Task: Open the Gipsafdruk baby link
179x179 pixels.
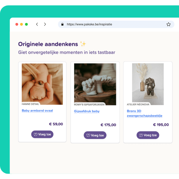Action: tap(87, 111)
